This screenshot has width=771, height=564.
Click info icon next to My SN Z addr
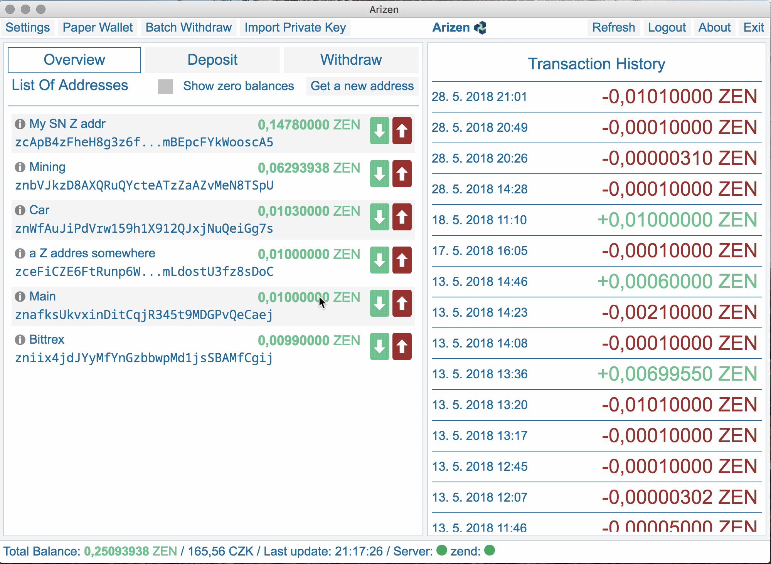(x=20, y=124)
